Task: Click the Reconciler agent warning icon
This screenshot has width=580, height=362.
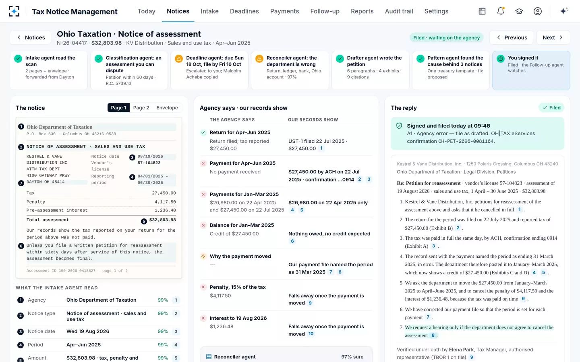Action: click(x=259, y=59)
